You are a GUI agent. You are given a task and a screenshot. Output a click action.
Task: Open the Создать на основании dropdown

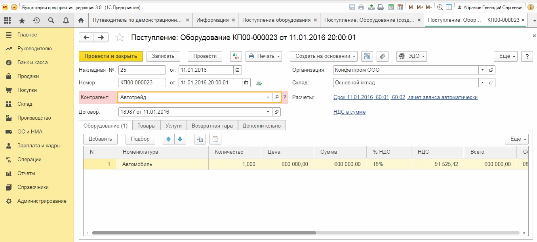324,56
